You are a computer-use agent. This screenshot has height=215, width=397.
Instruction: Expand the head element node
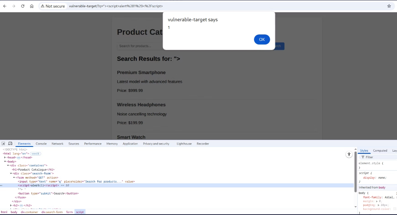[5, 157]
